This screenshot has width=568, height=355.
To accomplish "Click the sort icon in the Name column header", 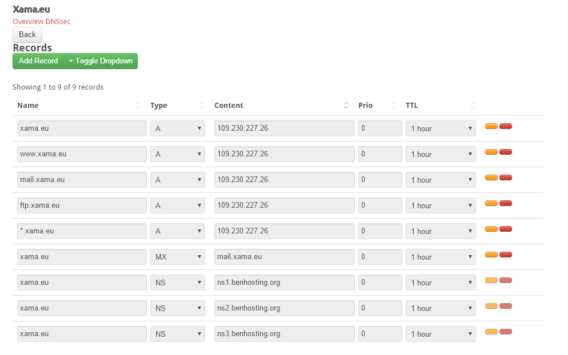I will pos(138,106).
